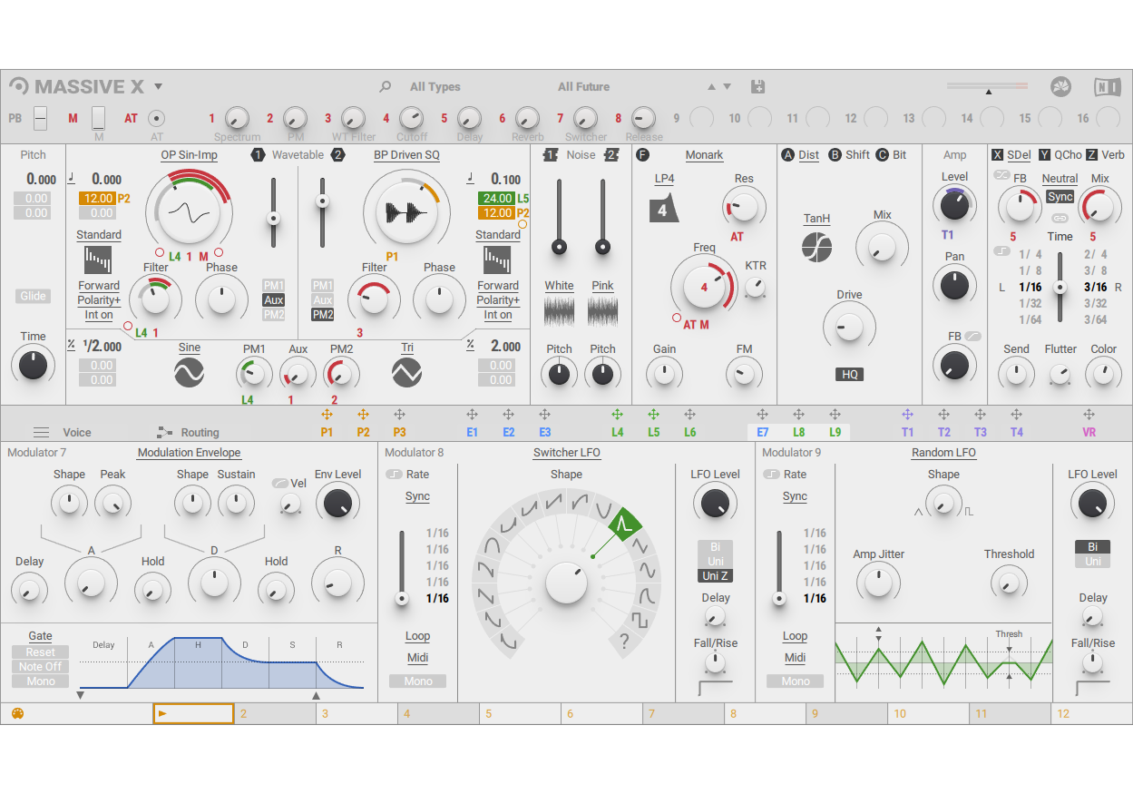Toggle Glide in the Pitch section
1133x794 pixels.
coord(33,296)
